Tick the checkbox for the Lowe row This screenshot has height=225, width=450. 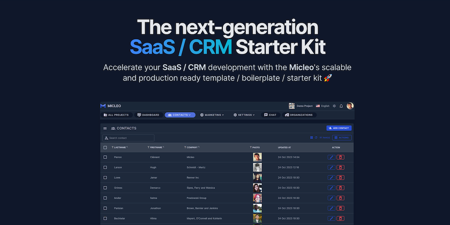coord(105,178)
